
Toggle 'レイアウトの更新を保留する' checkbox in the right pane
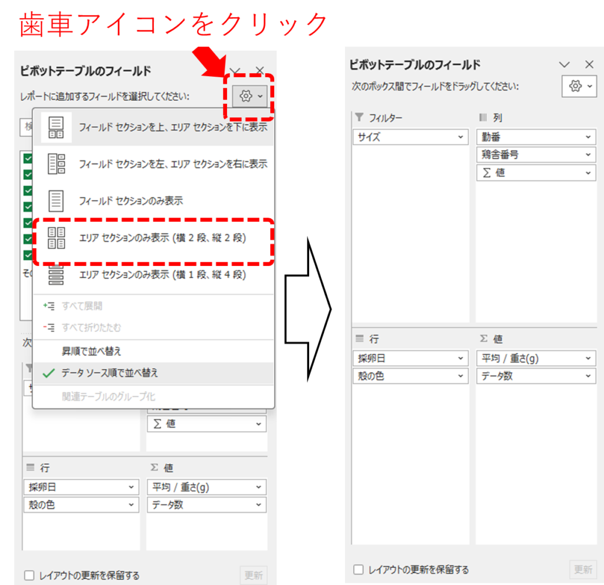(358, 570)
